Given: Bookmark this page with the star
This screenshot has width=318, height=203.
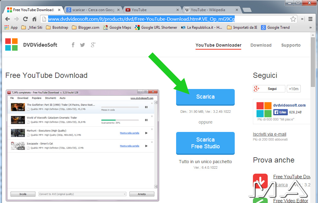Looking at the screenshot, I should click(x=293, y=19).
